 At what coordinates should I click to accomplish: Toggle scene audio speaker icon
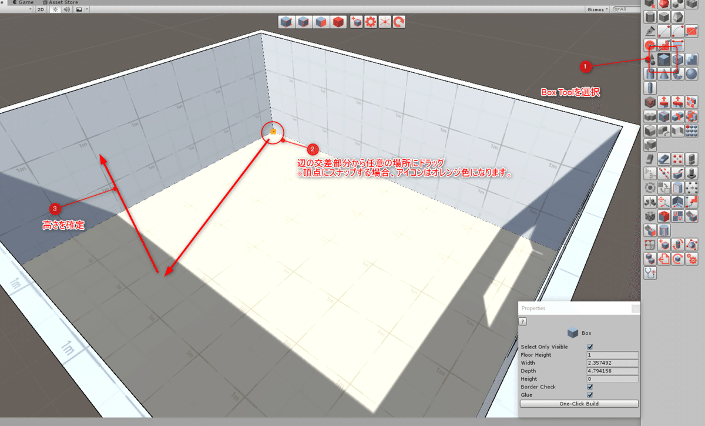[66, 9]
